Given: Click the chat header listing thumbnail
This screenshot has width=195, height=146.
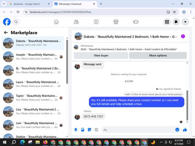Looking at the screenshot, I should pos(78,36).
